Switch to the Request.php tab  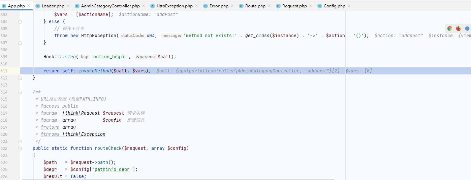pyautogui.click(x=294, y=6)
